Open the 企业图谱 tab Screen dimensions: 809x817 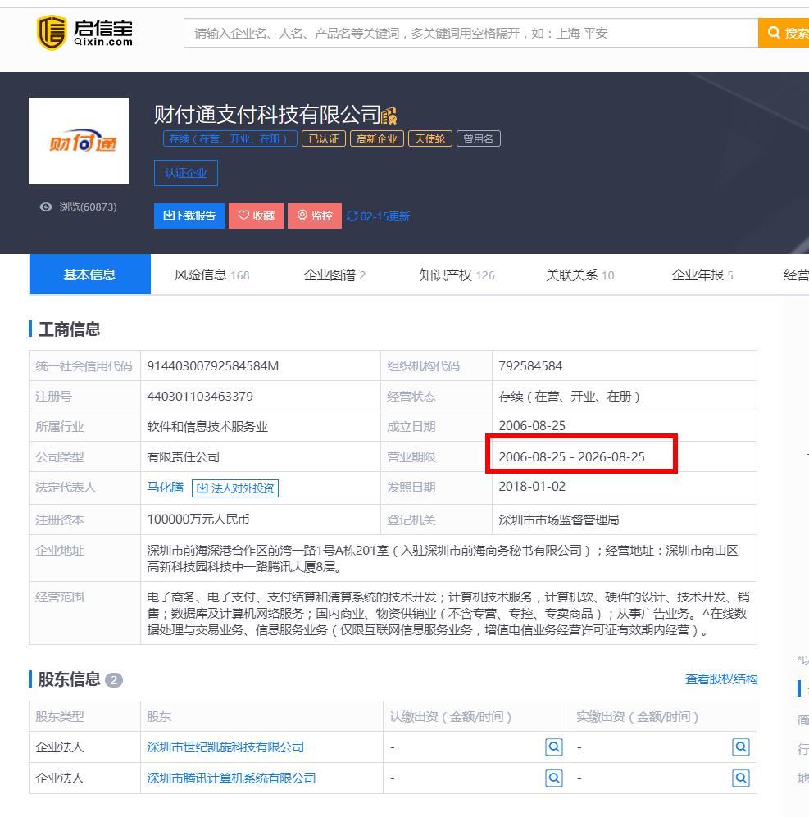coord(334,275)
